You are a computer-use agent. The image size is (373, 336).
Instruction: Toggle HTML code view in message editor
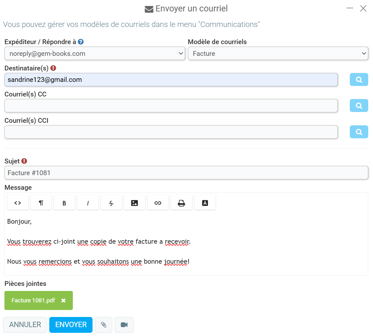coord(18,203)
